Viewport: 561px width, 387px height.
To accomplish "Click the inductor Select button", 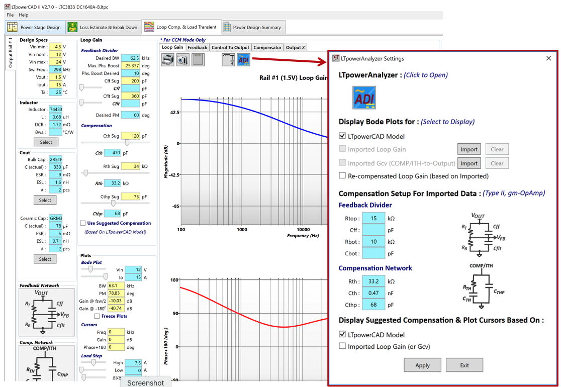I will 45,142.
